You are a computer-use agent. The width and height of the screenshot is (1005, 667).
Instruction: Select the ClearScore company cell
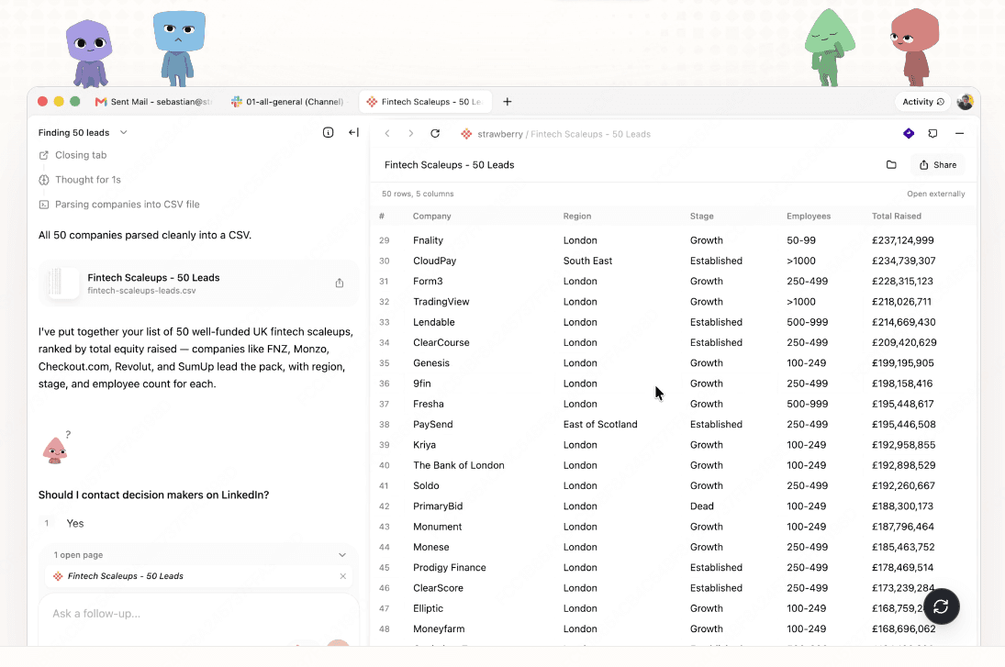438,588
